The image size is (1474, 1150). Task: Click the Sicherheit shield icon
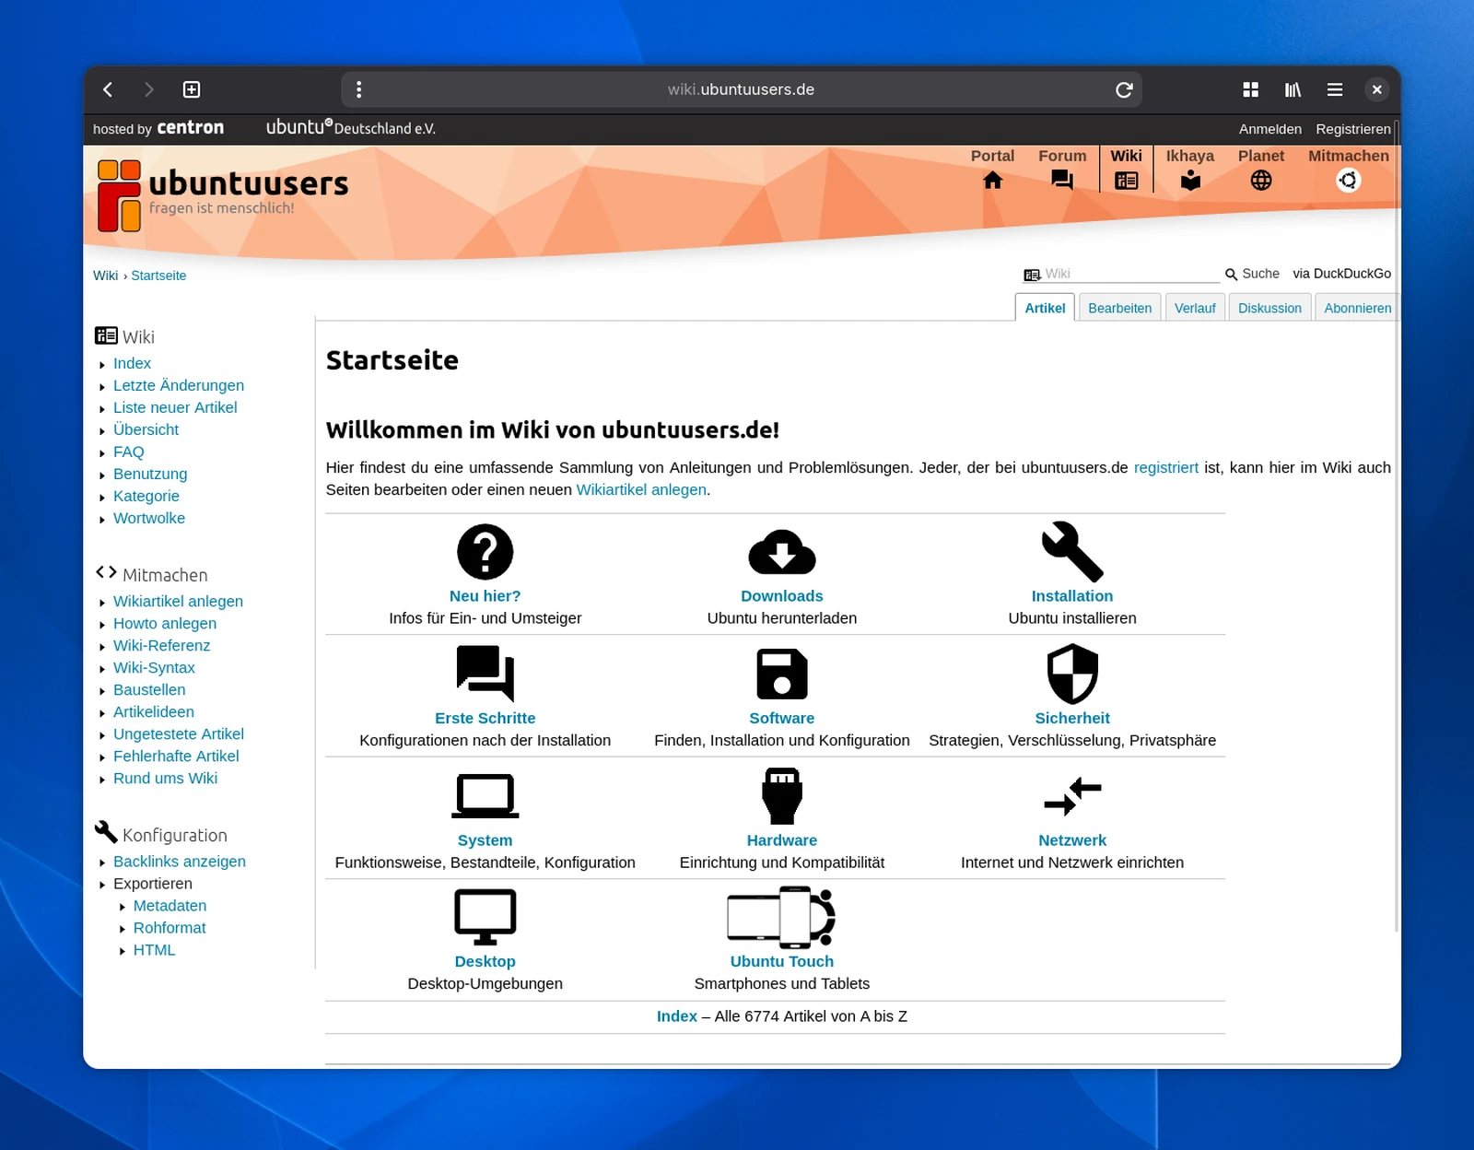(x=1072, y=674)
